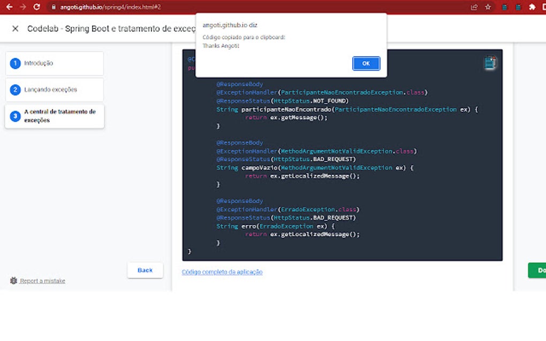Click the green Done button
This screenshot has height=341, width=546.
click(537, 270)
